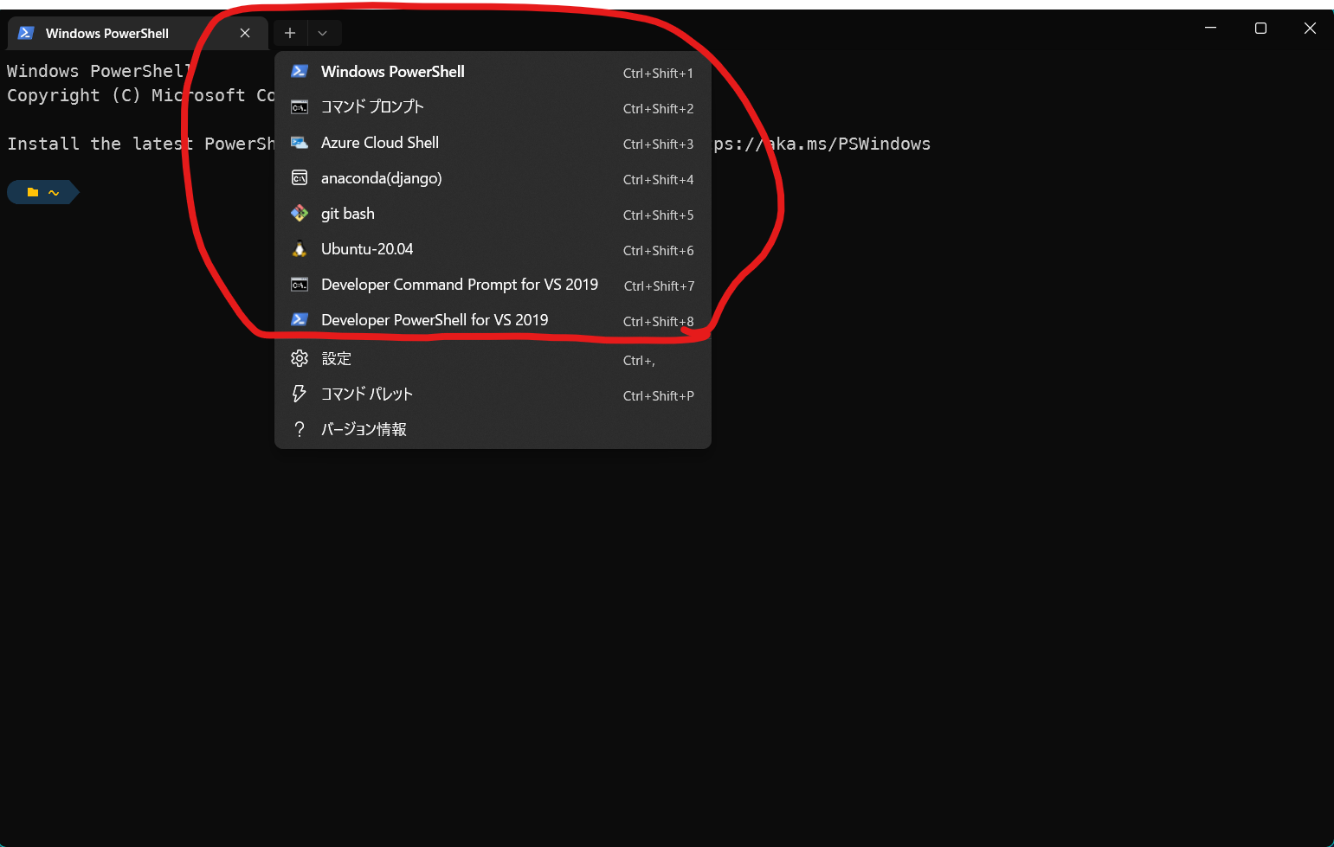This screenshot has height=847, width=1334.
Task: Click the Ctrl+Shift+5 shortcut label
Action: tap(658, 215)
